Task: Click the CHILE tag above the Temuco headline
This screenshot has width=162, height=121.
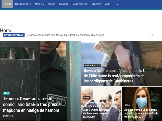Action: pos(7,93)
